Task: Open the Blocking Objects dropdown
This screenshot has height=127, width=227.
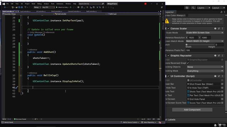Action: pos(205,67)
